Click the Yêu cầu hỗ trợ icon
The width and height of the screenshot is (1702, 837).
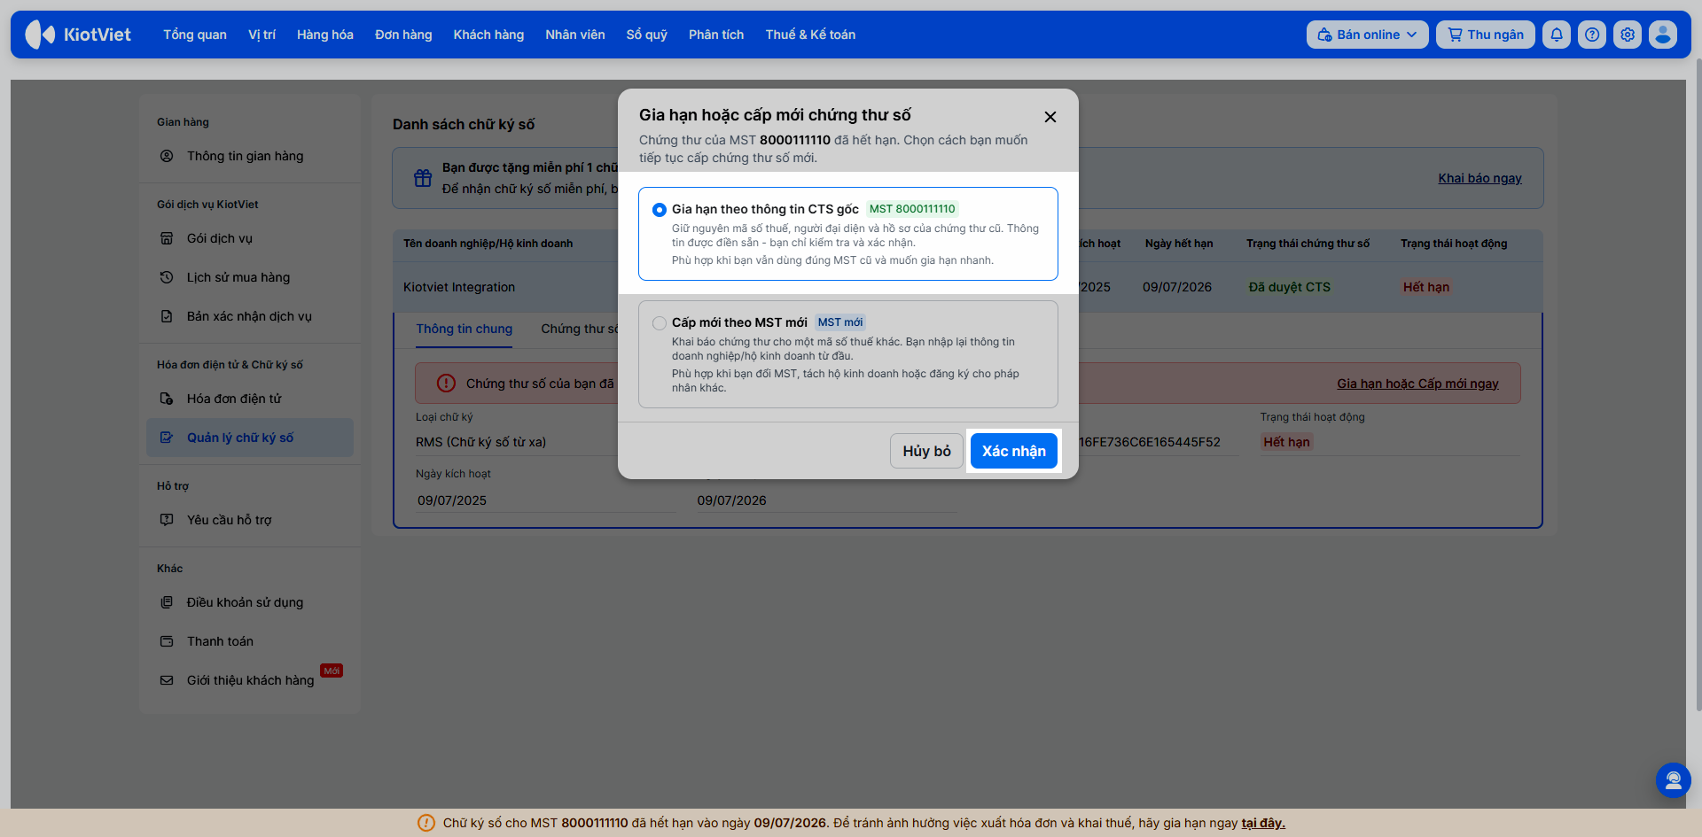(x=167, y=520)
